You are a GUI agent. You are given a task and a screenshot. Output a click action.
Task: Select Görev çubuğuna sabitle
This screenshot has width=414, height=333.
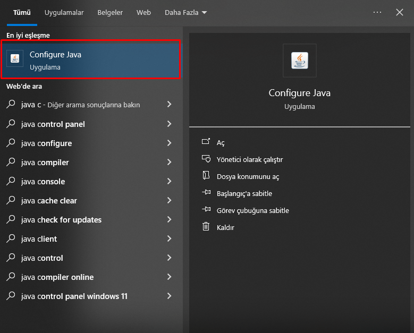(x=252, y=210)
